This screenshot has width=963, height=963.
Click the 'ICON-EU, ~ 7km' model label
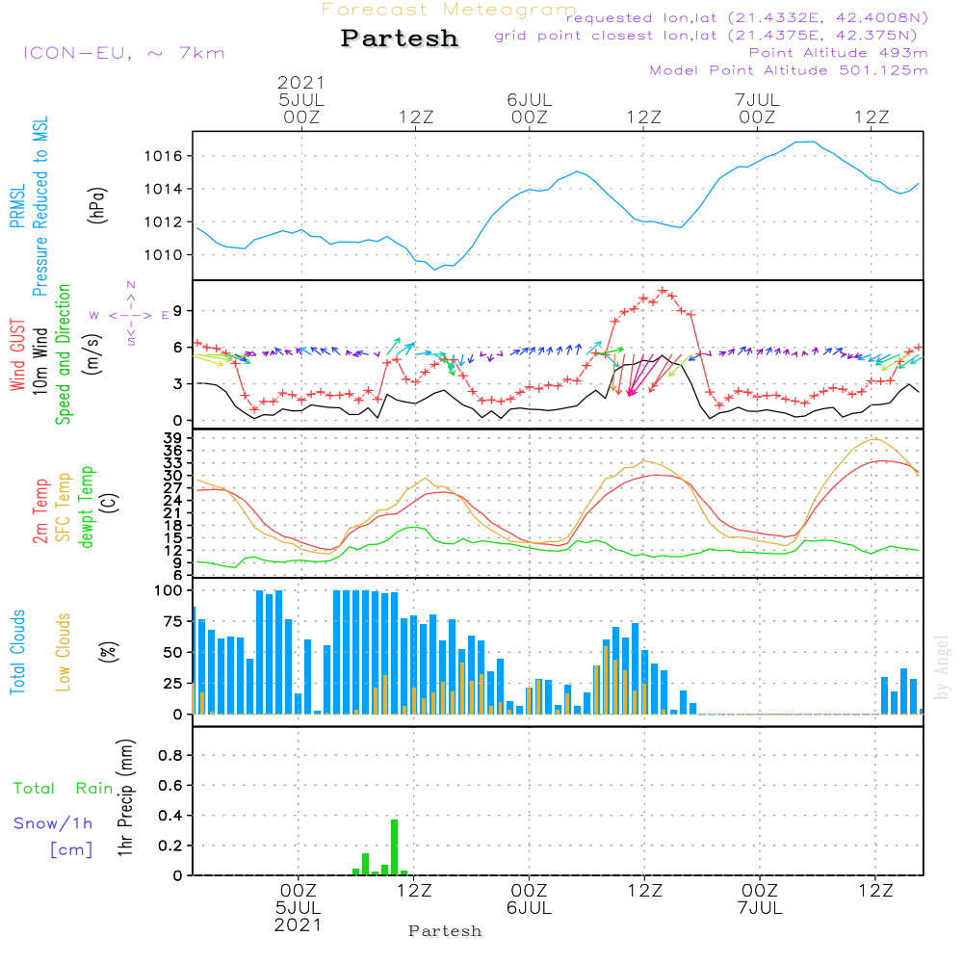click(124, 53)
